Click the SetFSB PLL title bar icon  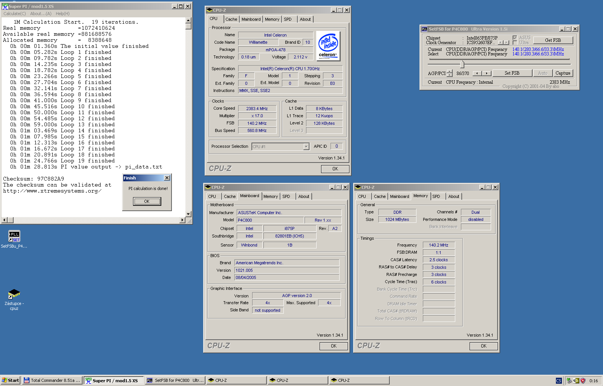pos(424,29)
